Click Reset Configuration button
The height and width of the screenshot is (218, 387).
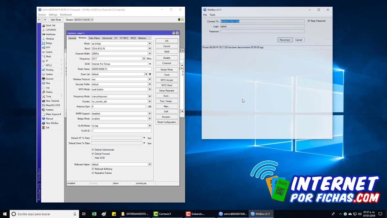(167, 122)
